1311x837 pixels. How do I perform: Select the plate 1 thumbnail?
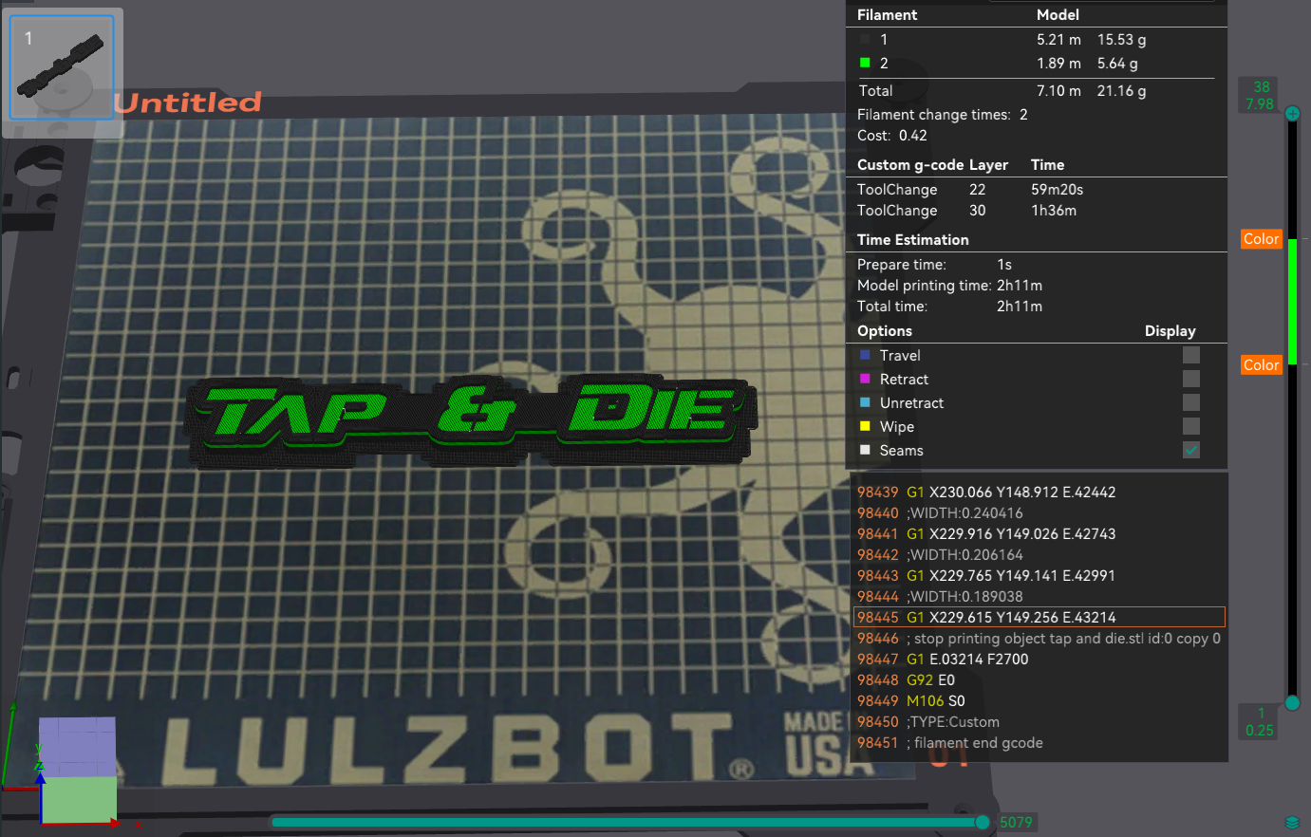coord(63,66)
